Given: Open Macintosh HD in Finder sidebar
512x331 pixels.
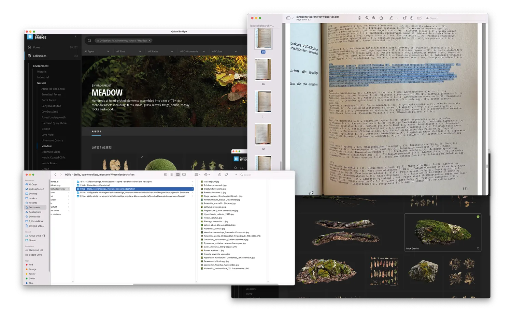Looking at the screenshot, I should pos(36,250).
